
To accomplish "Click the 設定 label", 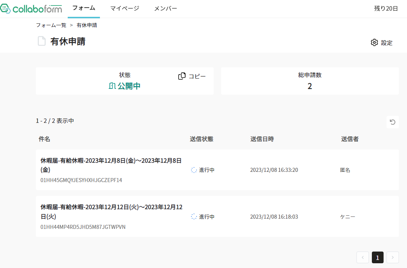I will pyautogui.click(x=387, y=43).
